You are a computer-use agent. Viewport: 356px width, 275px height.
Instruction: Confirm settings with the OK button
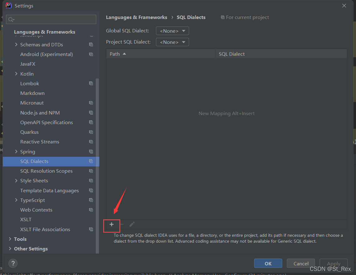coord(268,263)
